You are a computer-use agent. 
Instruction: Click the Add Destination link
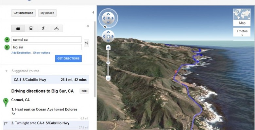point(21,53)
